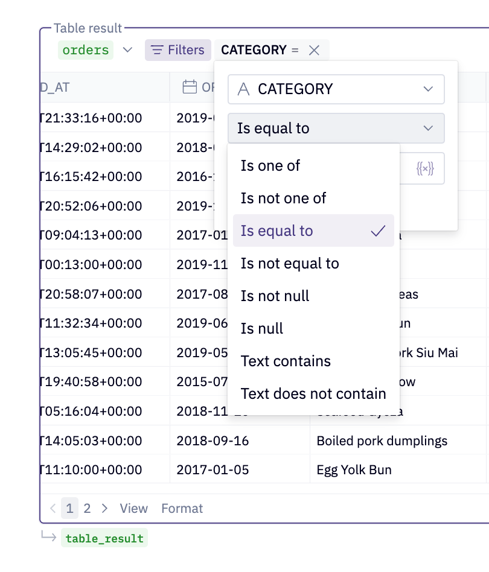Open the Format menu
The width and height of the screenshot is (489, 572).
(x=182, y=509)
